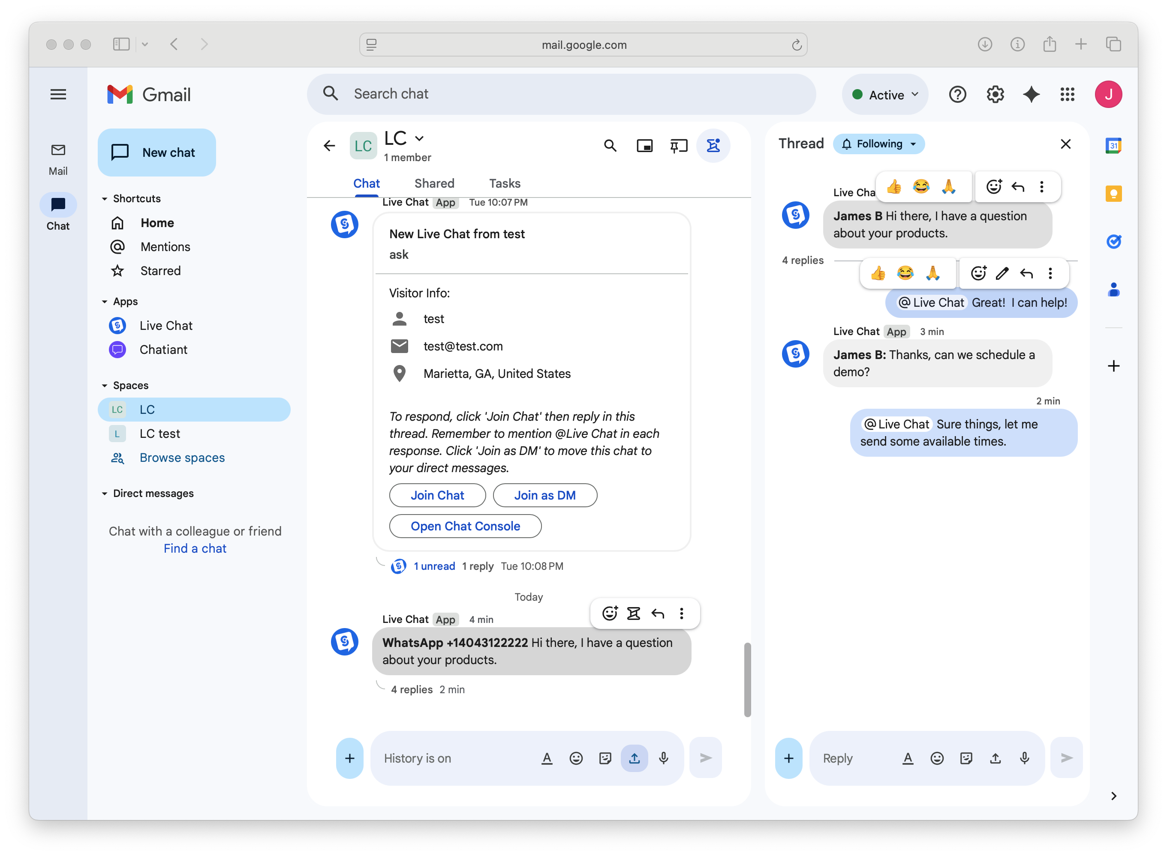Switch to the Shared tab
1167x856 pixels.
click(x=434, y=183)
